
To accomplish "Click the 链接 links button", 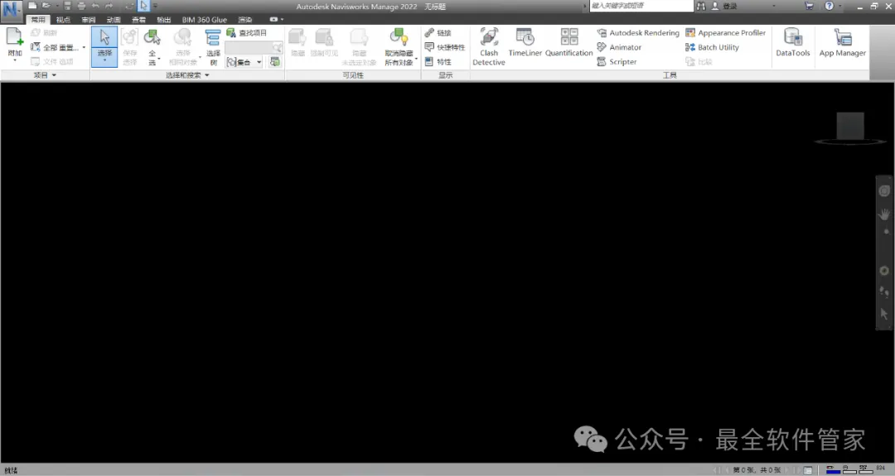I will (438, 32).
